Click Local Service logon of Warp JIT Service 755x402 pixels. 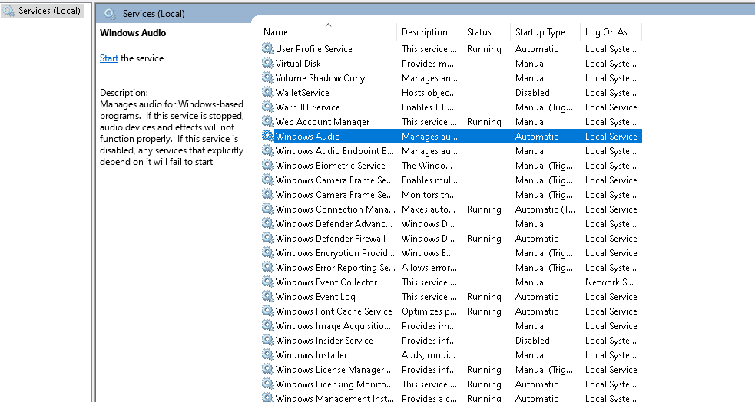(611, 107)
